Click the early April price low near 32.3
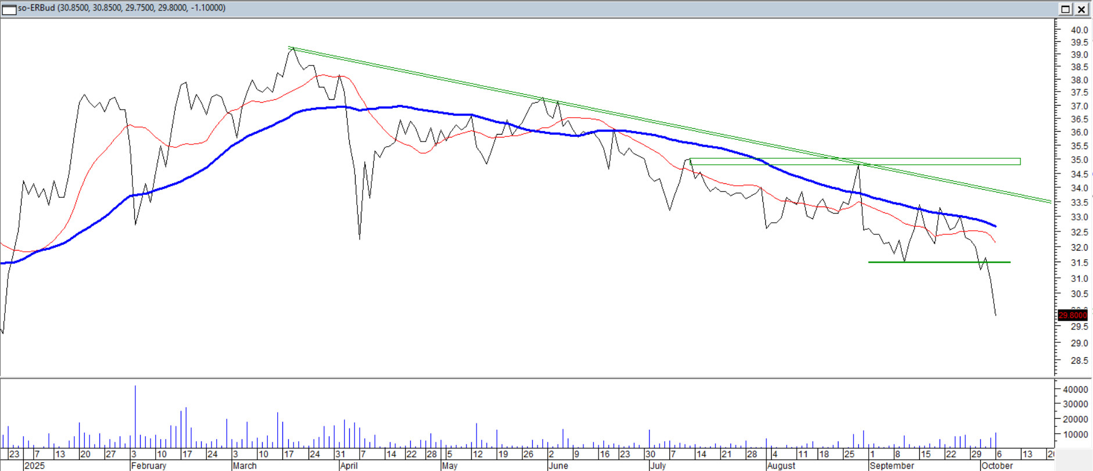Viewport: 1093px width, 471px height. (x=360, y=238)
